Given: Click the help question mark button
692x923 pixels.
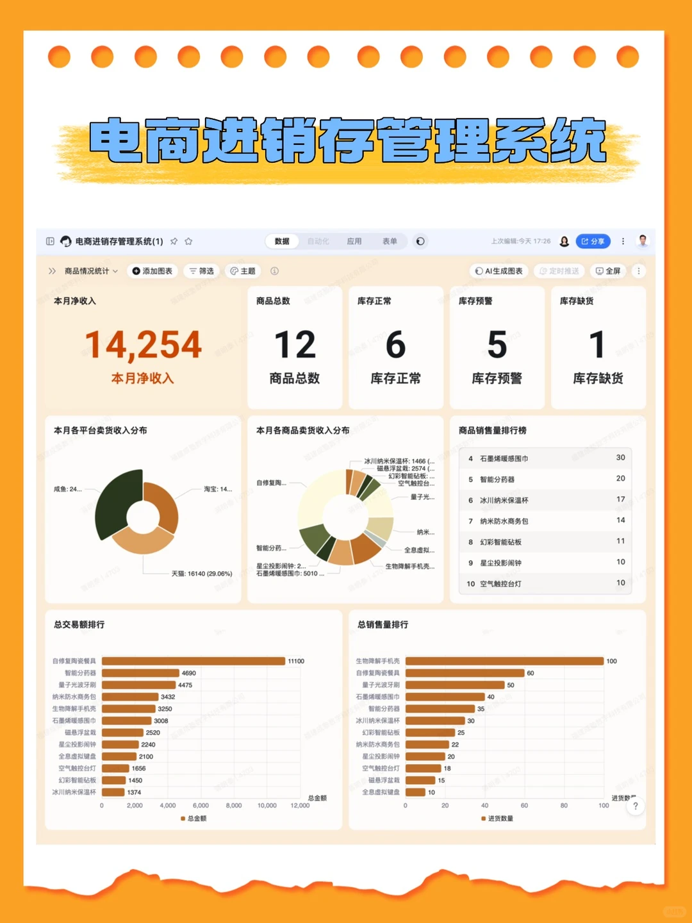Looking at the screenshot, I should coord(636,806).
